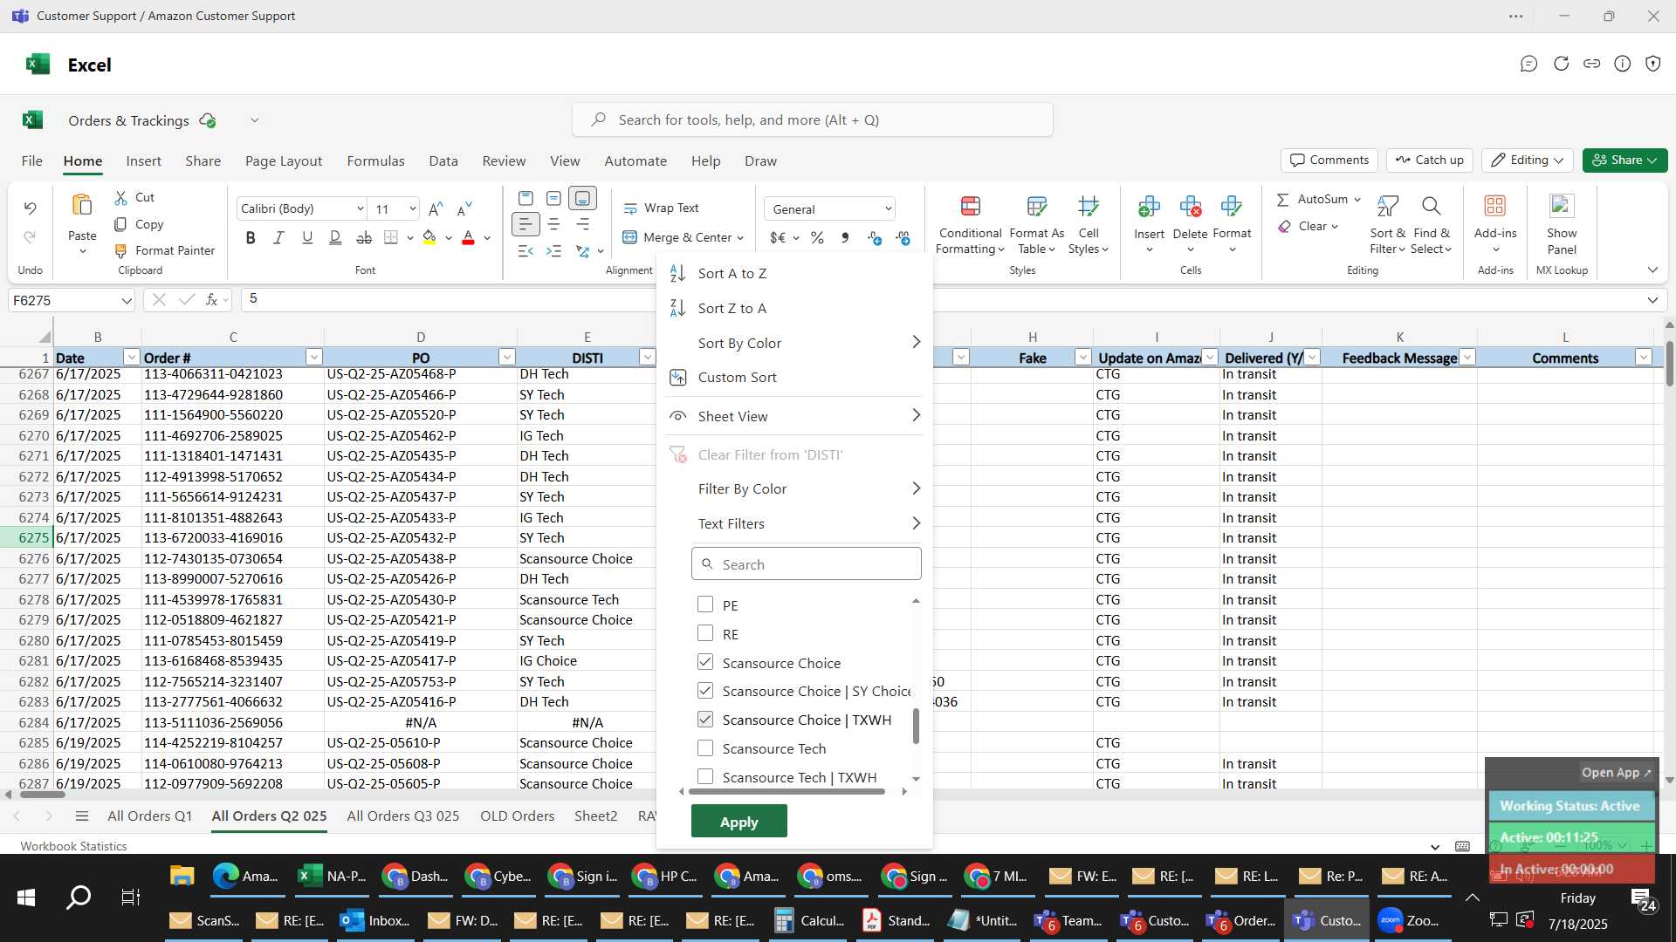Viewport: 1676px width, 942px height.
Task: Click the Paste clipboard icon
Action: tap(82, 206)
